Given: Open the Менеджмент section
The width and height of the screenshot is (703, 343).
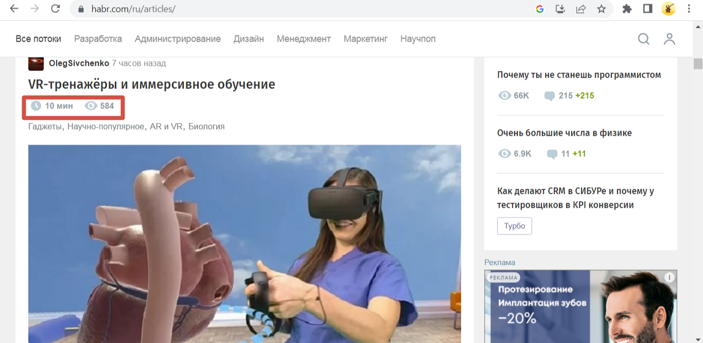Looking at the screenshot, I should tap(304, 39).
